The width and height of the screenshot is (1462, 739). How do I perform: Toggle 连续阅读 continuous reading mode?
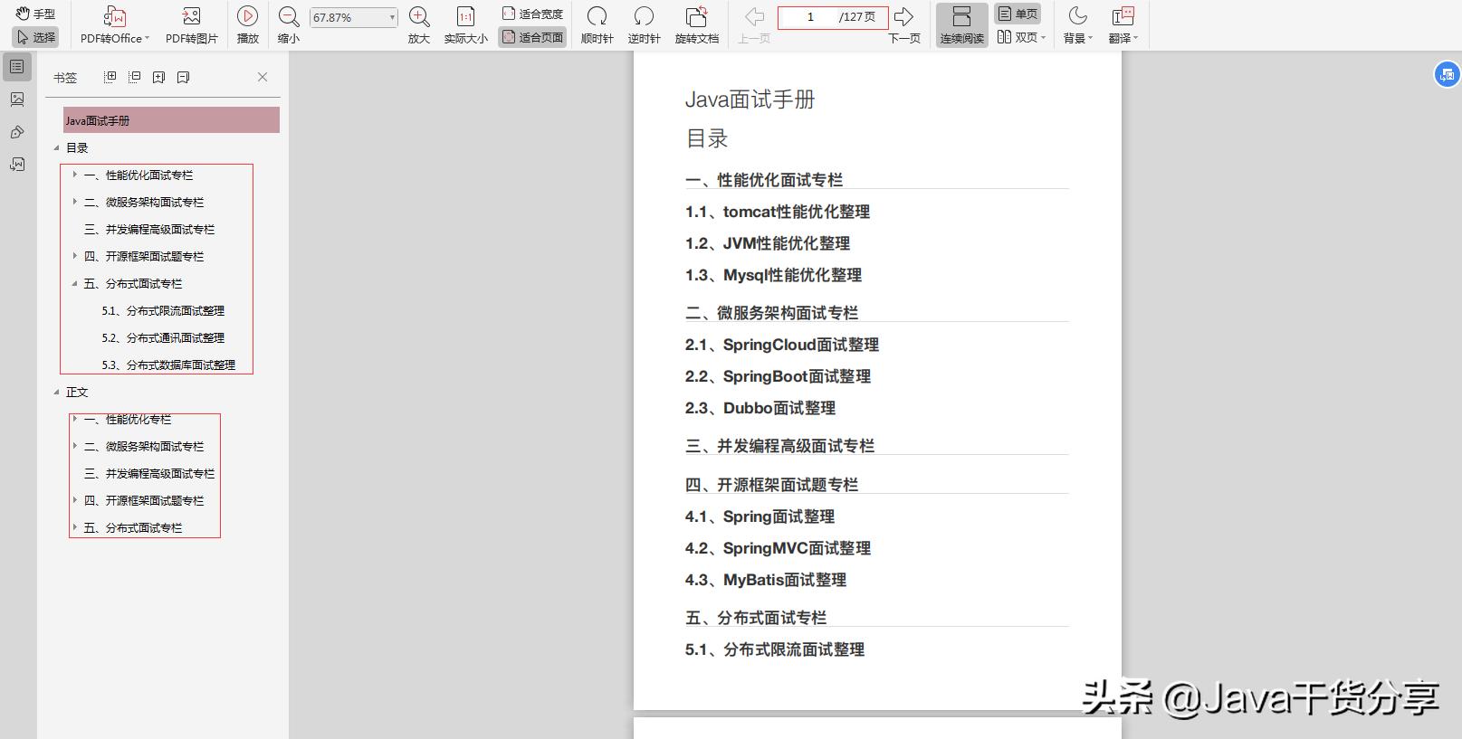pos(961,25)
